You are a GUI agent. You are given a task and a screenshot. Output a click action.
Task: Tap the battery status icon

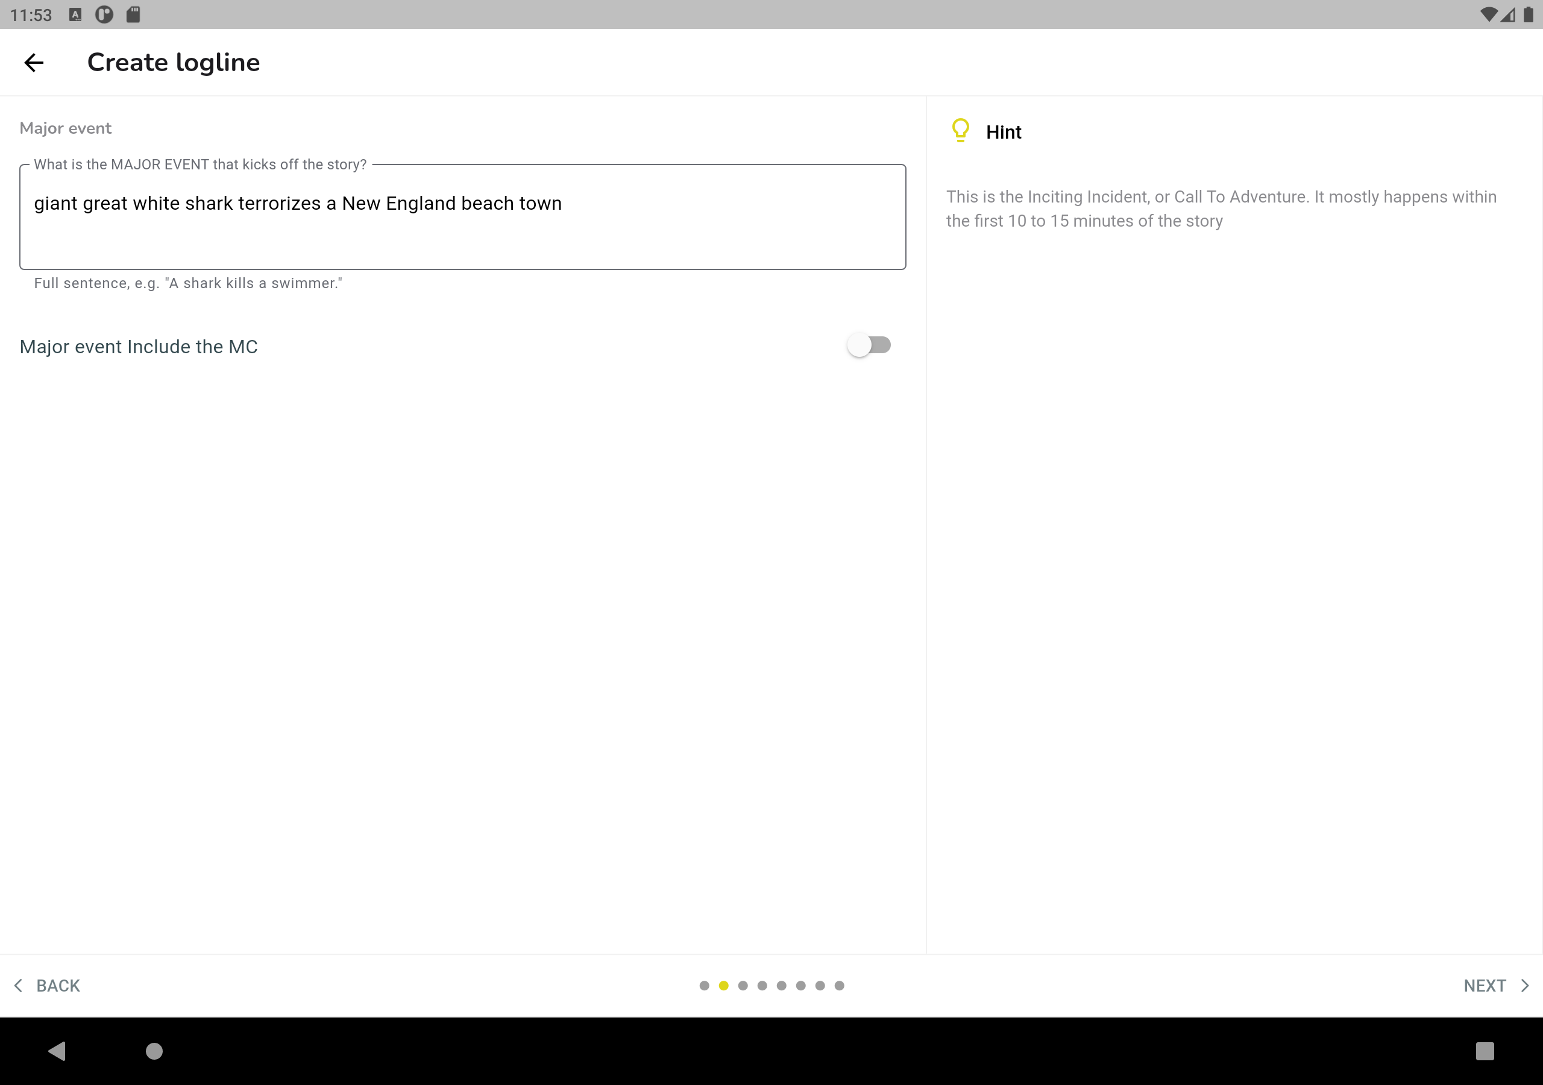point(1528,14)
